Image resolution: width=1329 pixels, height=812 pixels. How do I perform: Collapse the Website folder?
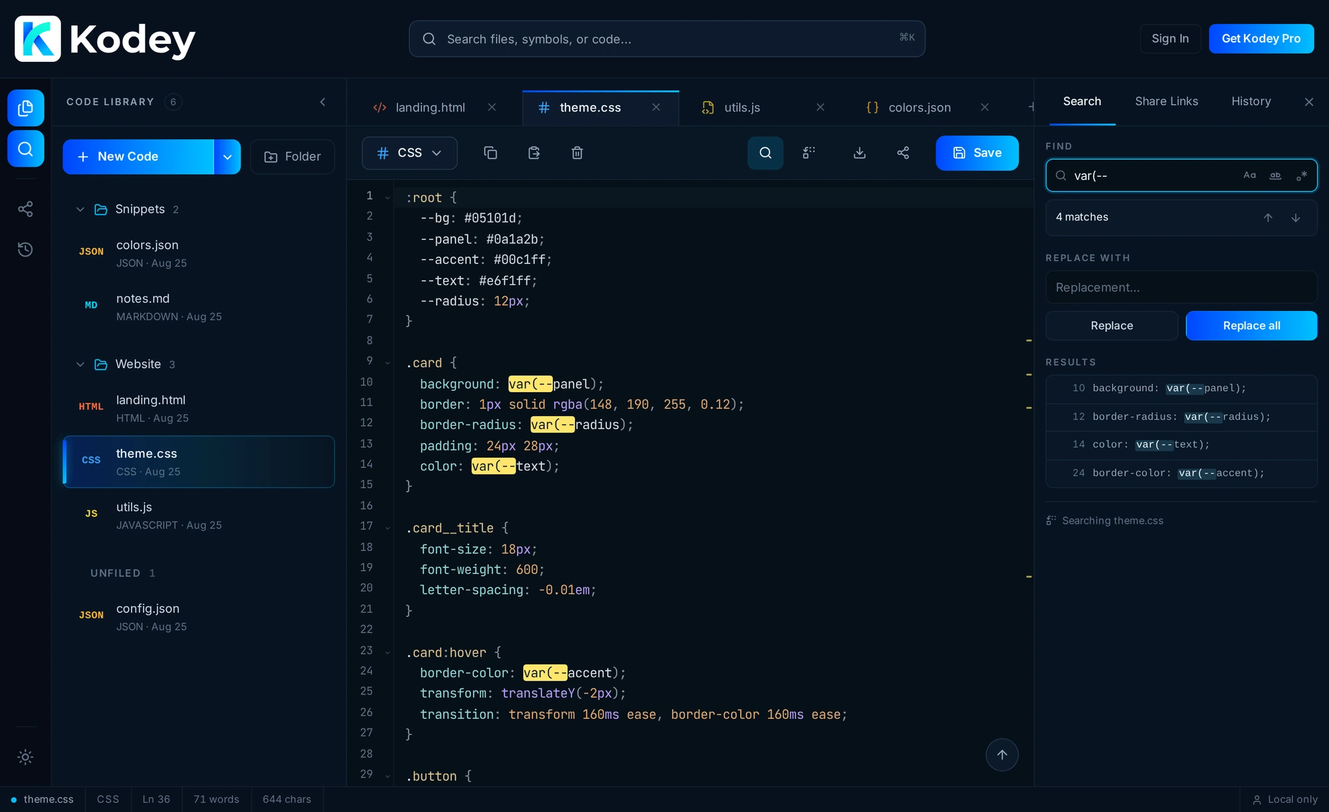pyautogui.click(x=80, y=364)
